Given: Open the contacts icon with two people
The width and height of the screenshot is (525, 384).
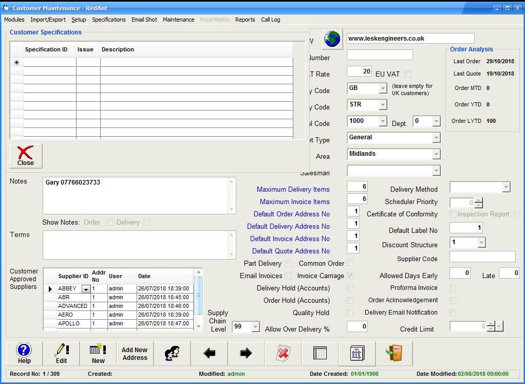Looking at the screenshot, I should coord(172,354).
